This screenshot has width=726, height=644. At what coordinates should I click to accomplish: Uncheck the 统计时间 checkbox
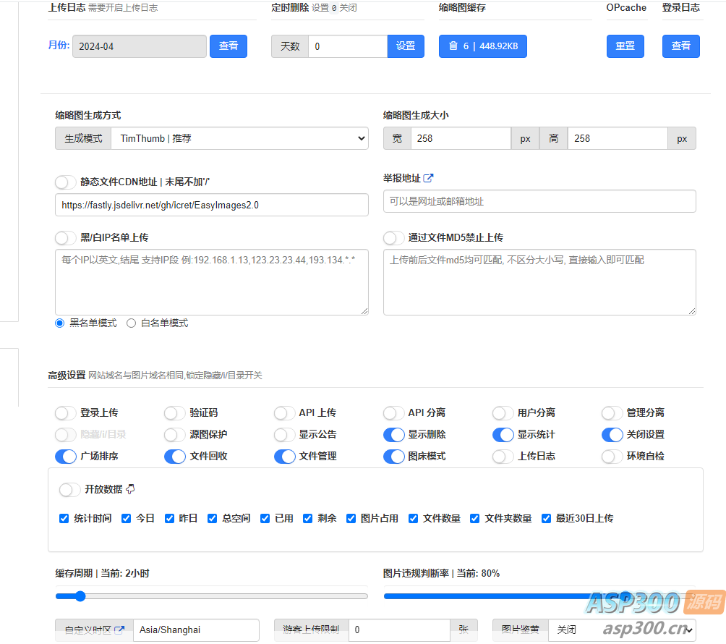64,518
